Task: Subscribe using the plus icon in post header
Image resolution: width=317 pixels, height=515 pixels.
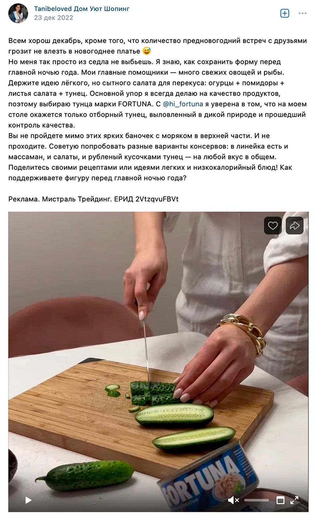Action: (285, 13)
